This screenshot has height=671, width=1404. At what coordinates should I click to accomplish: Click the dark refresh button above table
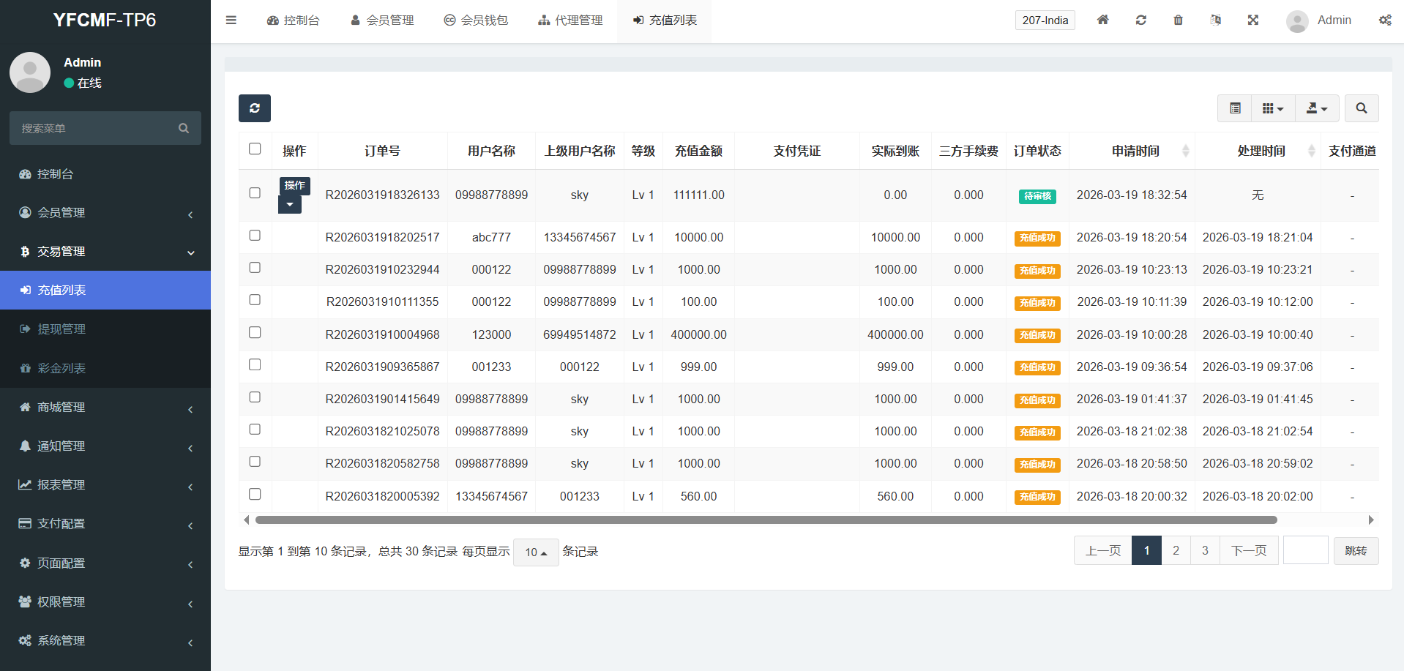[254, 108]
